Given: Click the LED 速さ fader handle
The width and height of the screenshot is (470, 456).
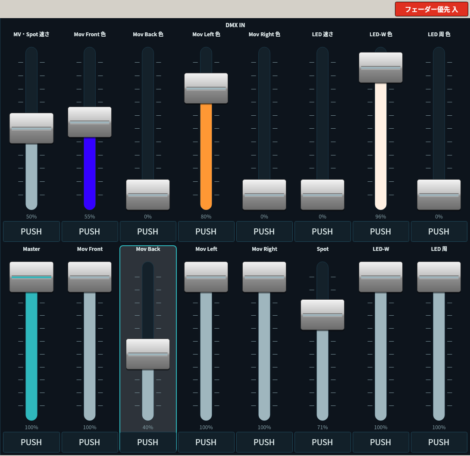Looking at the screenshot, I should click(x=323, y=195).
